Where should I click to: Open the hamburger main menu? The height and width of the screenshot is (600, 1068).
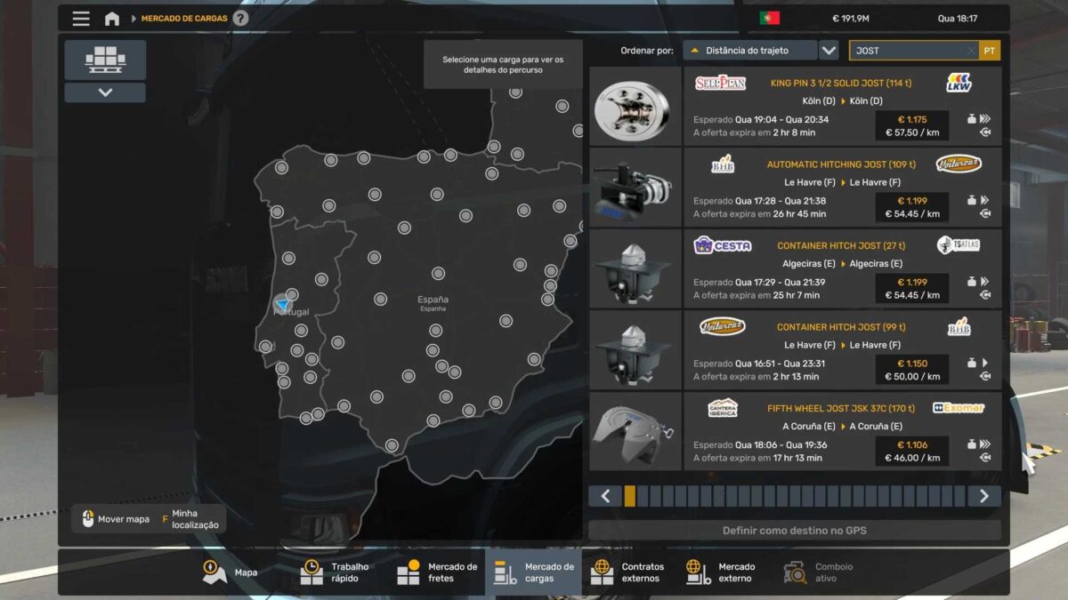point(81,19)
